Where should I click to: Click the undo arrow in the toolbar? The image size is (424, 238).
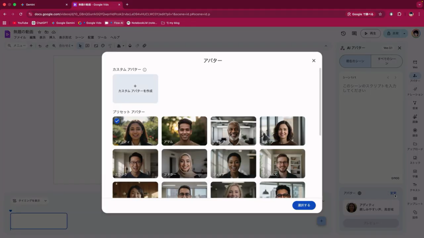tap(40, 46)
